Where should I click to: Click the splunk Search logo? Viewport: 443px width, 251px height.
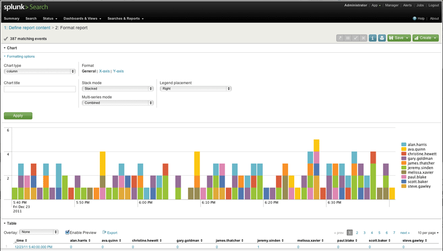pos(26,7)
